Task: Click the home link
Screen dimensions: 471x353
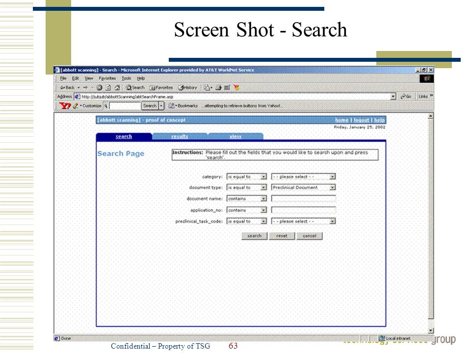Action: coord(342,120)
